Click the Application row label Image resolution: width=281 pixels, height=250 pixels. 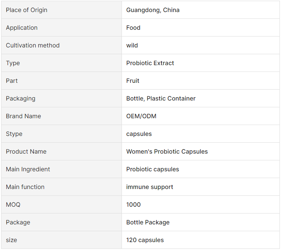click(x=22, y=28)
